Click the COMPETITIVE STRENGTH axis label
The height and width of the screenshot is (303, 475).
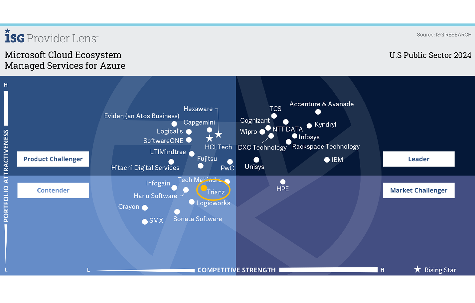(x=237, y=270)
